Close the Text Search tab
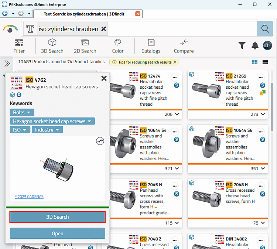Image resolution: width=277 pixels, height=249 pixels. click(138, 14)
